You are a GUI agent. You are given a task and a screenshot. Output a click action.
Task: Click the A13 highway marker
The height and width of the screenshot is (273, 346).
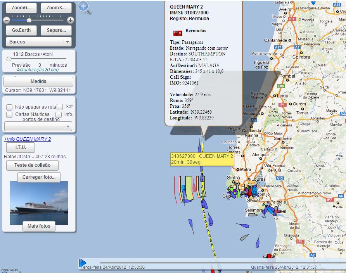[280, 178]
